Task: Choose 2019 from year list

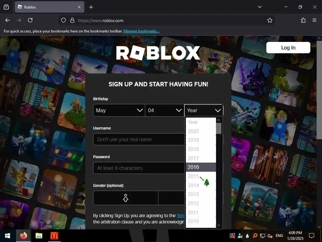Action: 201,140
